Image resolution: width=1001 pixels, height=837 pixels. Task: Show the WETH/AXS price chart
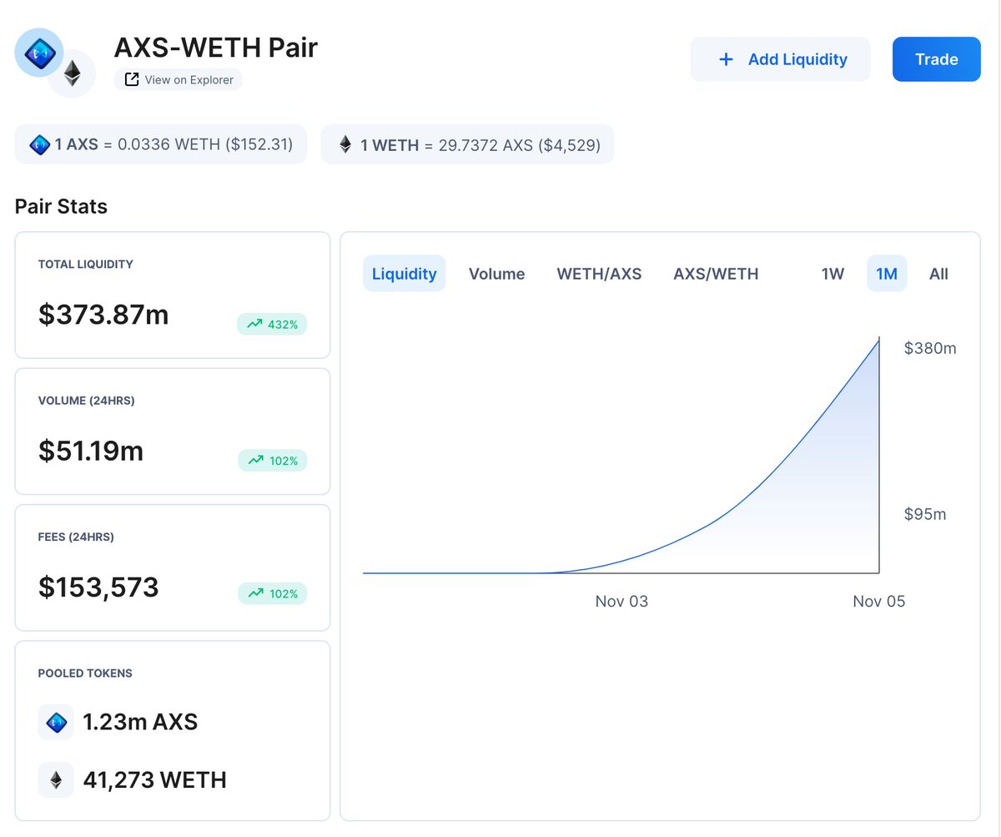click(x=600, y=274)
